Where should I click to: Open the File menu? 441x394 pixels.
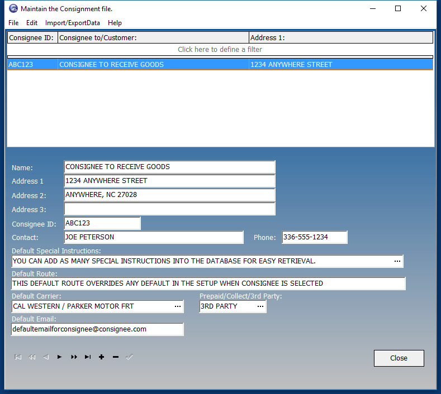13,23
